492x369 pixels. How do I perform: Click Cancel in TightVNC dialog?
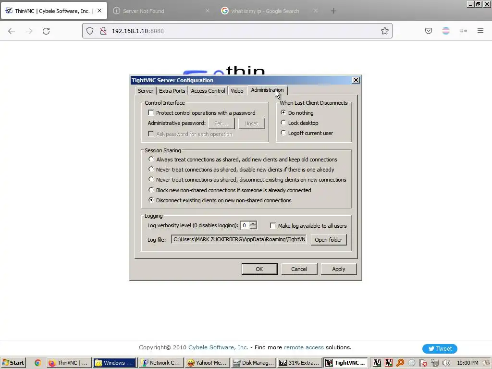(299, 269)
